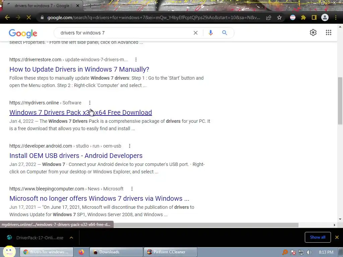Click the https://developer.android.com breadcrumb
Viewport: 343px width, 257px height.
41,146
